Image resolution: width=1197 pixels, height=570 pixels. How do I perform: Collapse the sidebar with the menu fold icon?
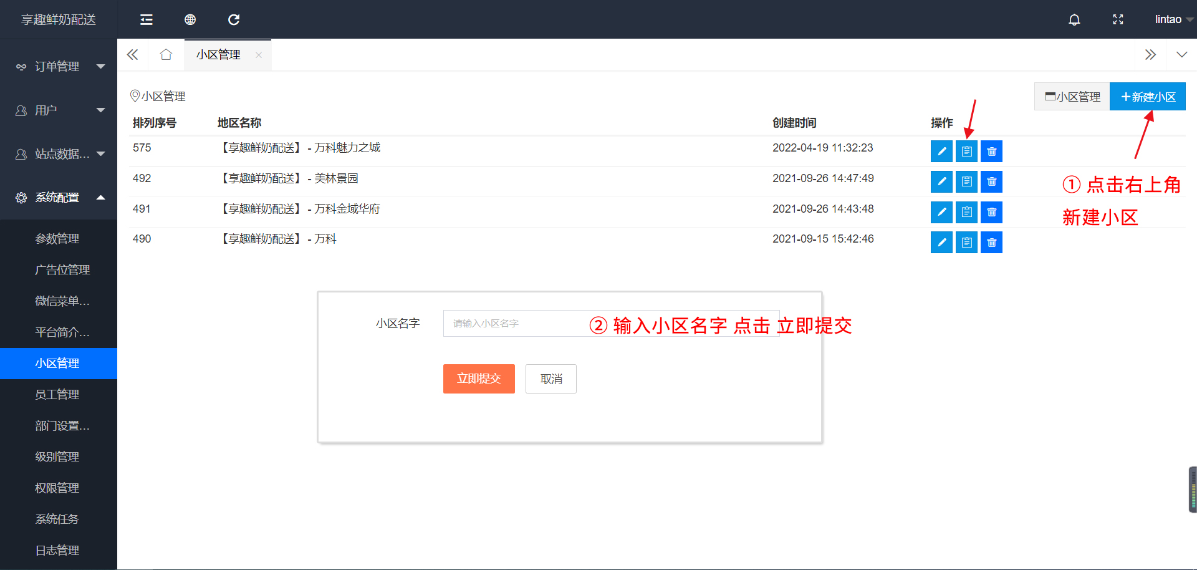[147, 20]
